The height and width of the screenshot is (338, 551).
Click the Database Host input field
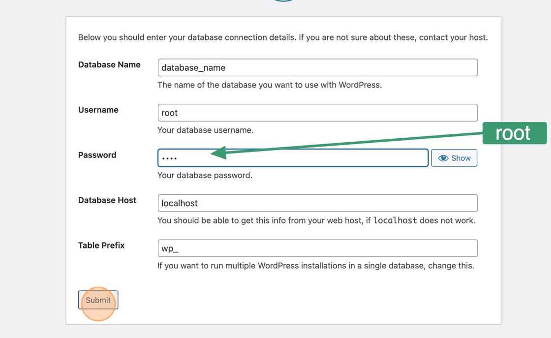tap(317, 203)
